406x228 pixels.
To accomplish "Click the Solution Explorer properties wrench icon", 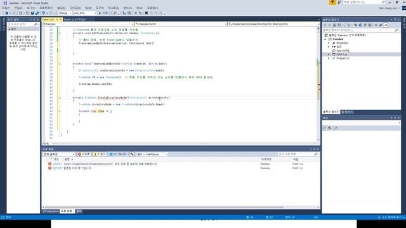I will click(381, 25).
